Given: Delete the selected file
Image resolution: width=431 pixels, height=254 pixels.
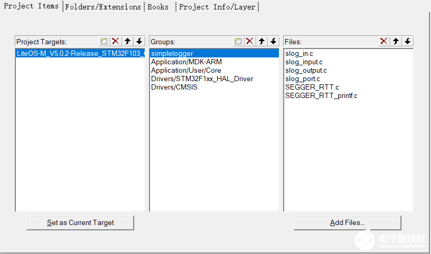Looking at the screenshot, I should [384, 42].
